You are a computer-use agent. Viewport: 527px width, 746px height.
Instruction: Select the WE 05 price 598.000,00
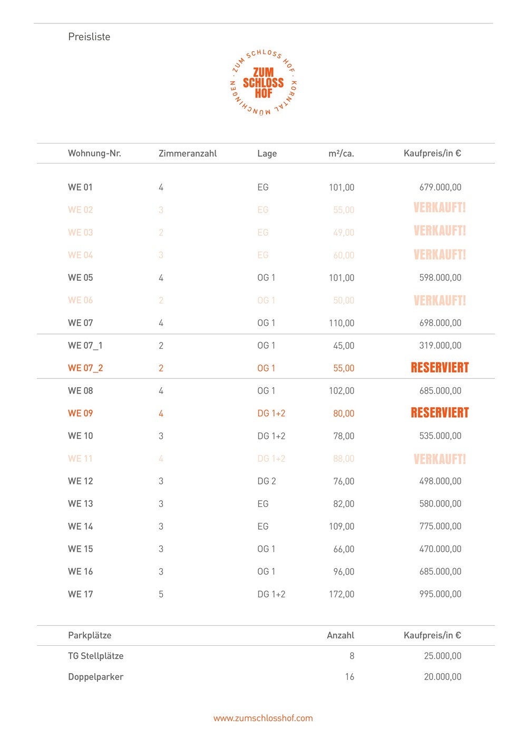[440, 278]
